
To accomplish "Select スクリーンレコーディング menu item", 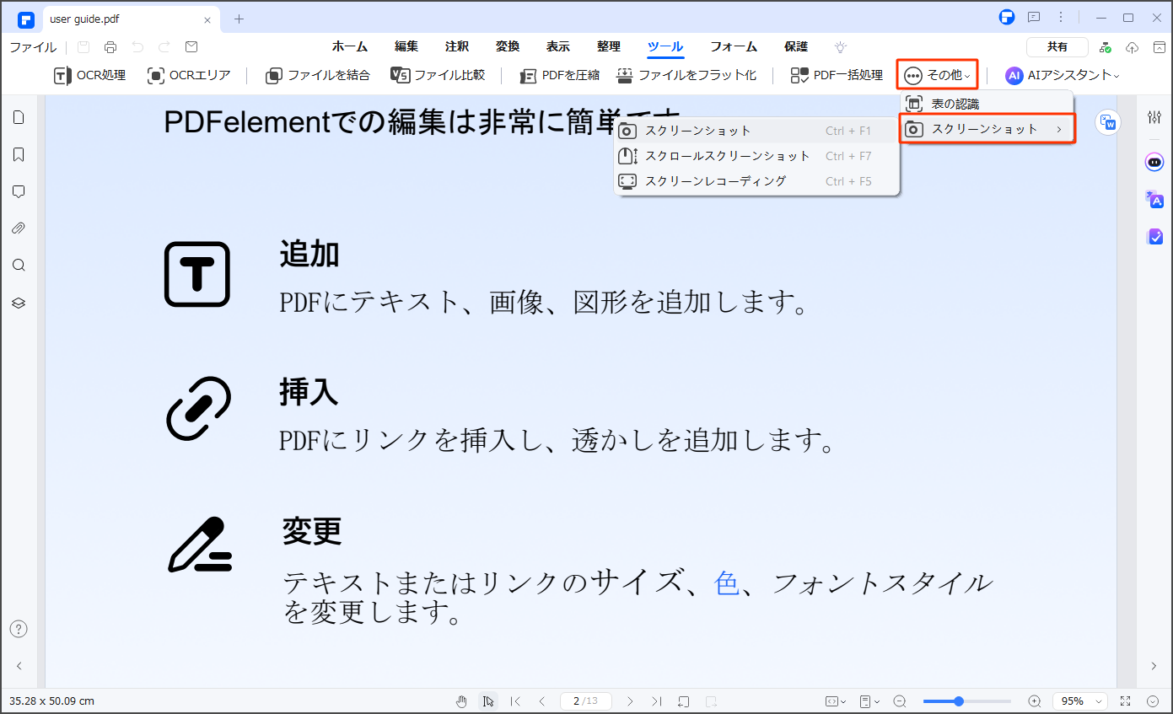I will pos(756,181).
